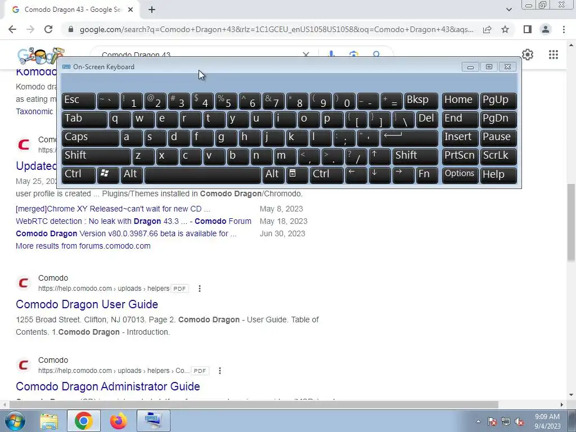Open Chrome three-dot menu
The height and width of the screenshot is (432, 576).
click(564, 29)
